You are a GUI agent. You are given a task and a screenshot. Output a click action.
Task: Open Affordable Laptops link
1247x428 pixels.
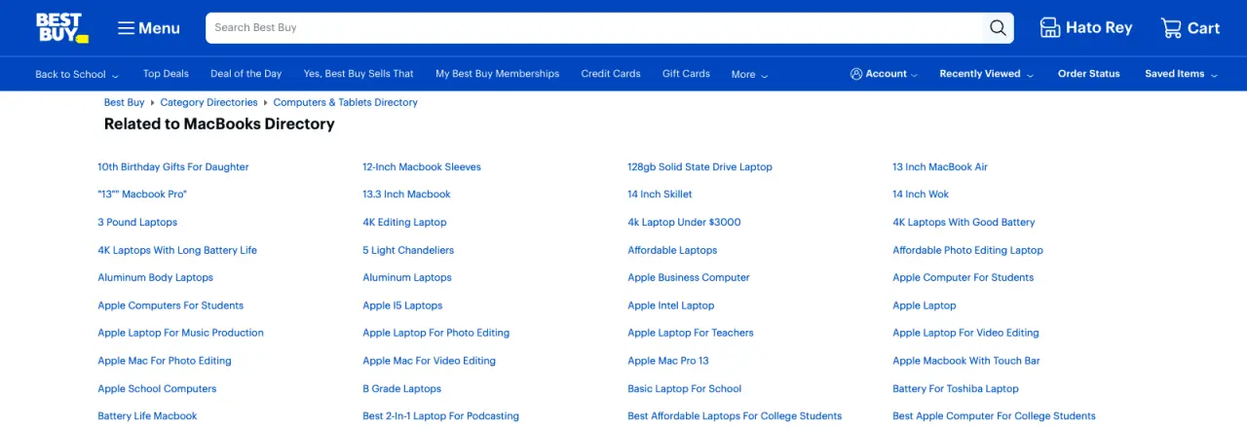point(672,251)
